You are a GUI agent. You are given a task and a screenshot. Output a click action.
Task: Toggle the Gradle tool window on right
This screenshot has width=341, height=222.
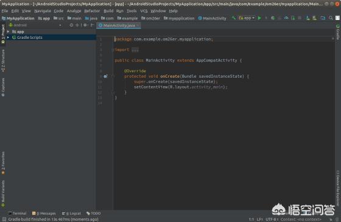pos(338,32)
